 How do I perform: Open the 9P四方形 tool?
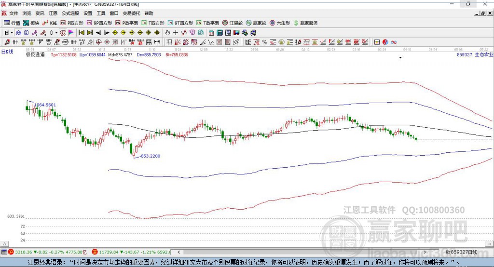click(99, 23)
